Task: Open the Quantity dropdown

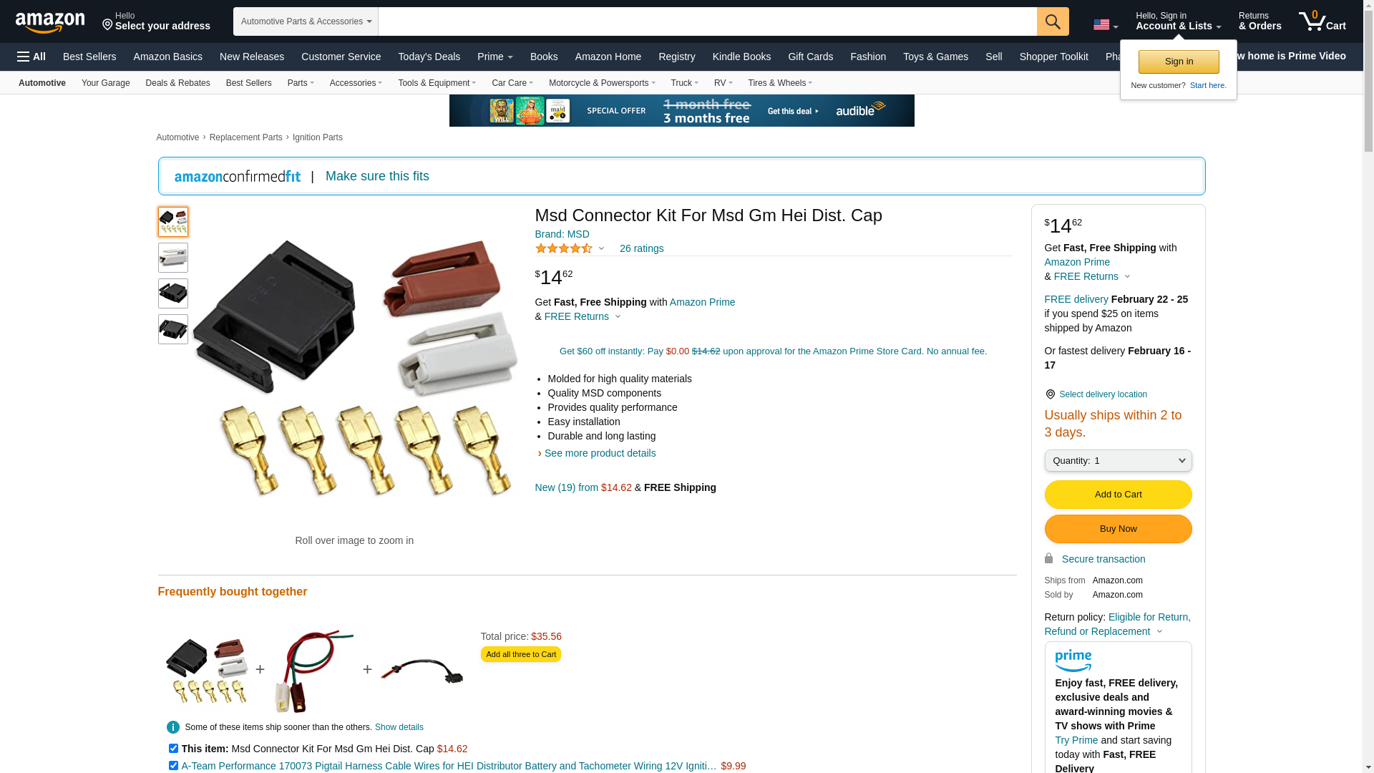Action: pyautogui.click(x=1118, y=461)
